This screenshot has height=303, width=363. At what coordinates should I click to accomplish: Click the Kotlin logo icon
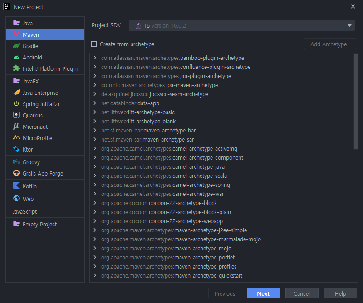pyautogui.click(x=16, y=186)
